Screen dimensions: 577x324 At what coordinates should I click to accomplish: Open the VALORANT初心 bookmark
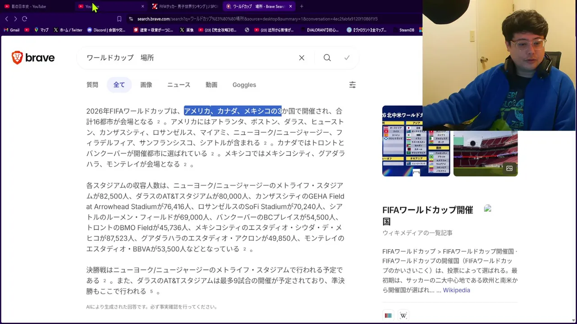coord(319,30)
